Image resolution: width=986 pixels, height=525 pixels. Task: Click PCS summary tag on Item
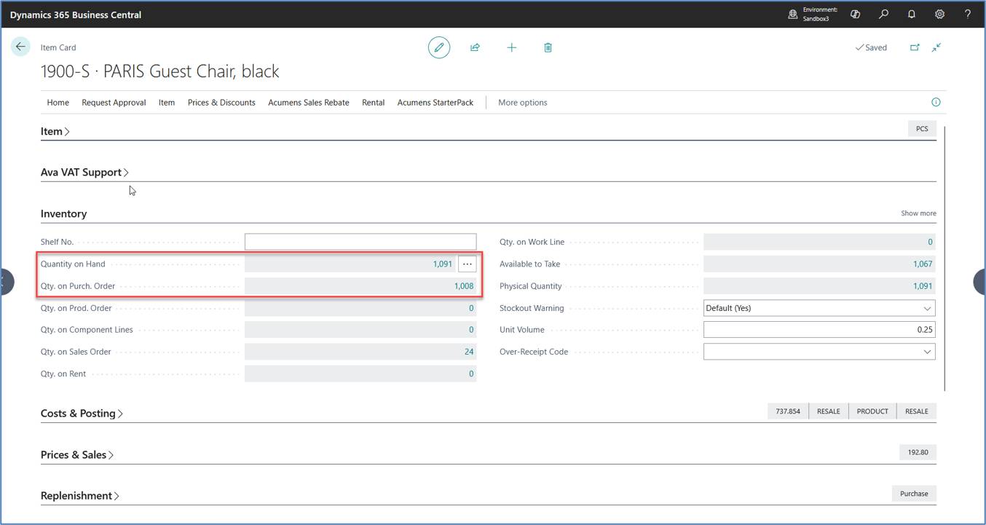[x=922, y=129]
